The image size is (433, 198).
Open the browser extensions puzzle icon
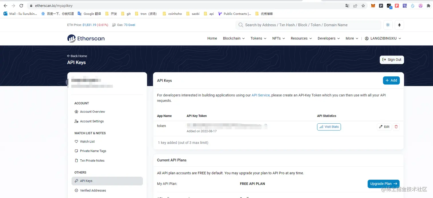click(428, 5)
